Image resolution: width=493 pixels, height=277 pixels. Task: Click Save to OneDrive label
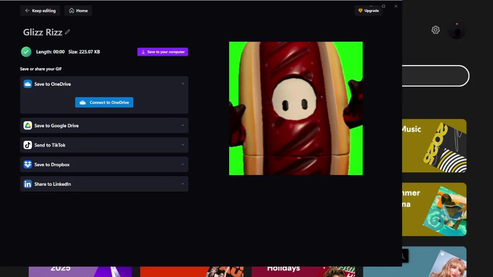[52, 84]
